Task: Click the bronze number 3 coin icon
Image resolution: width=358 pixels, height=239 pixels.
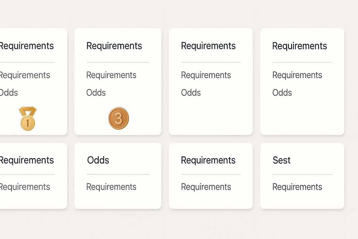Action: 118,118
